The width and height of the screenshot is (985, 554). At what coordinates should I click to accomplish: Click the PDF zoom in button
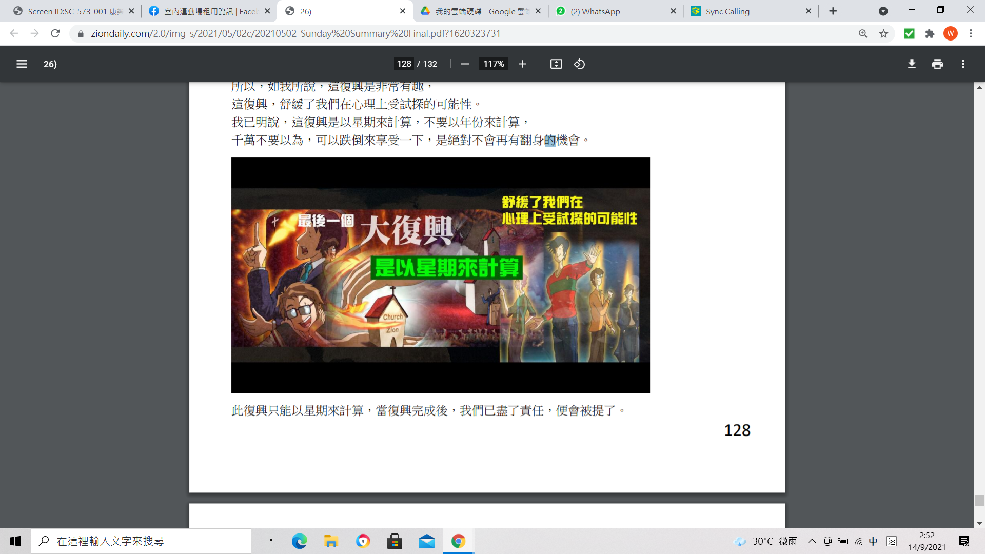tap(522, 64)
